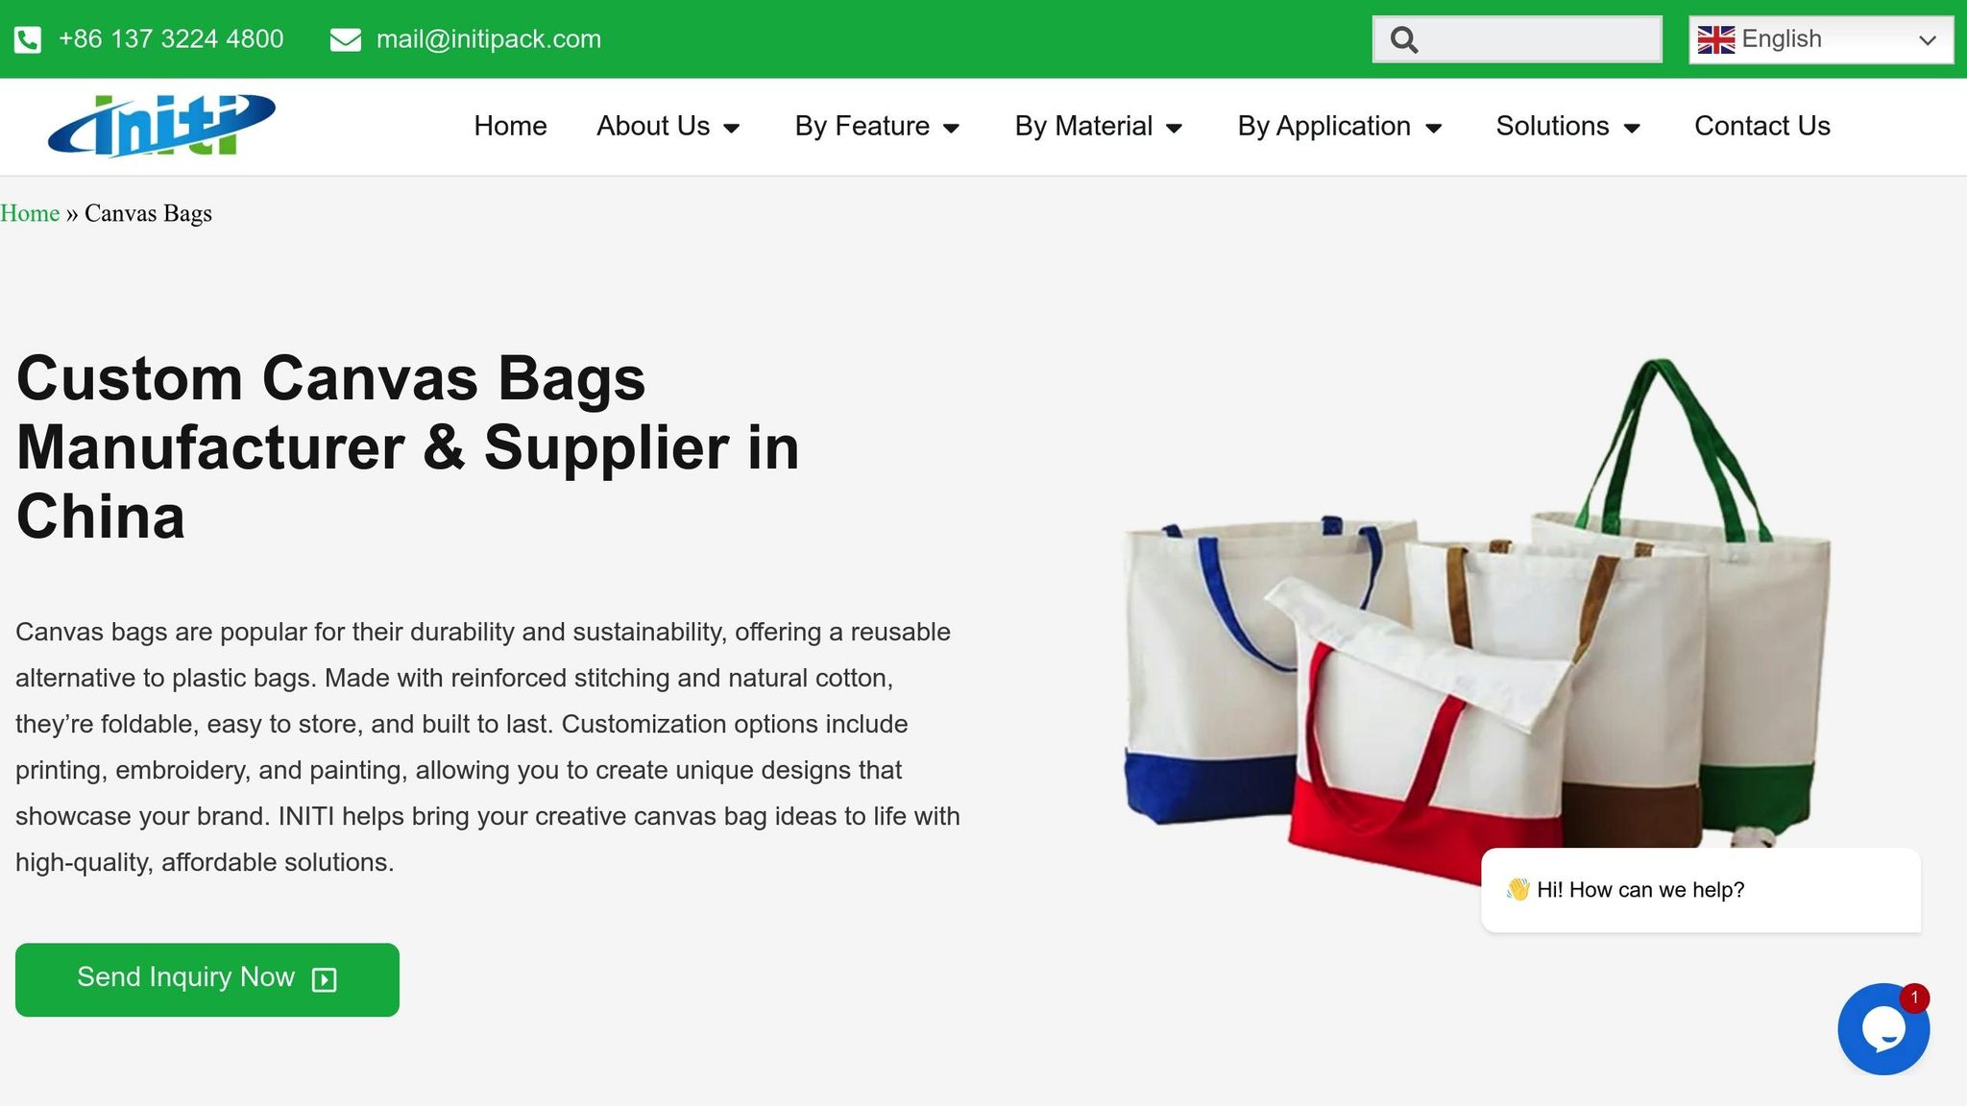Click the envelope email icon
The image size is (1967, 1106).
(346, 40)
